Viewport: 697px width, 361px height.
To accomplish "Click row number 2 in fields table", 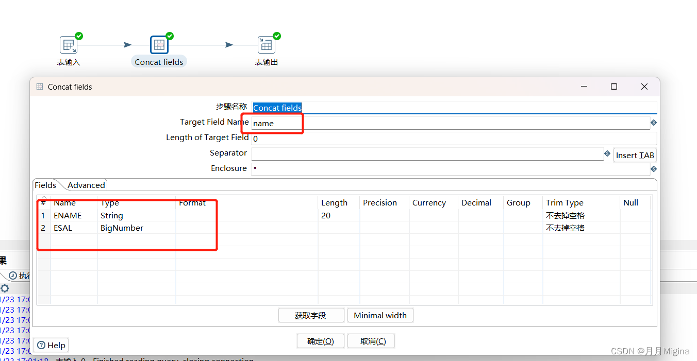I will [x=43, y=228].
